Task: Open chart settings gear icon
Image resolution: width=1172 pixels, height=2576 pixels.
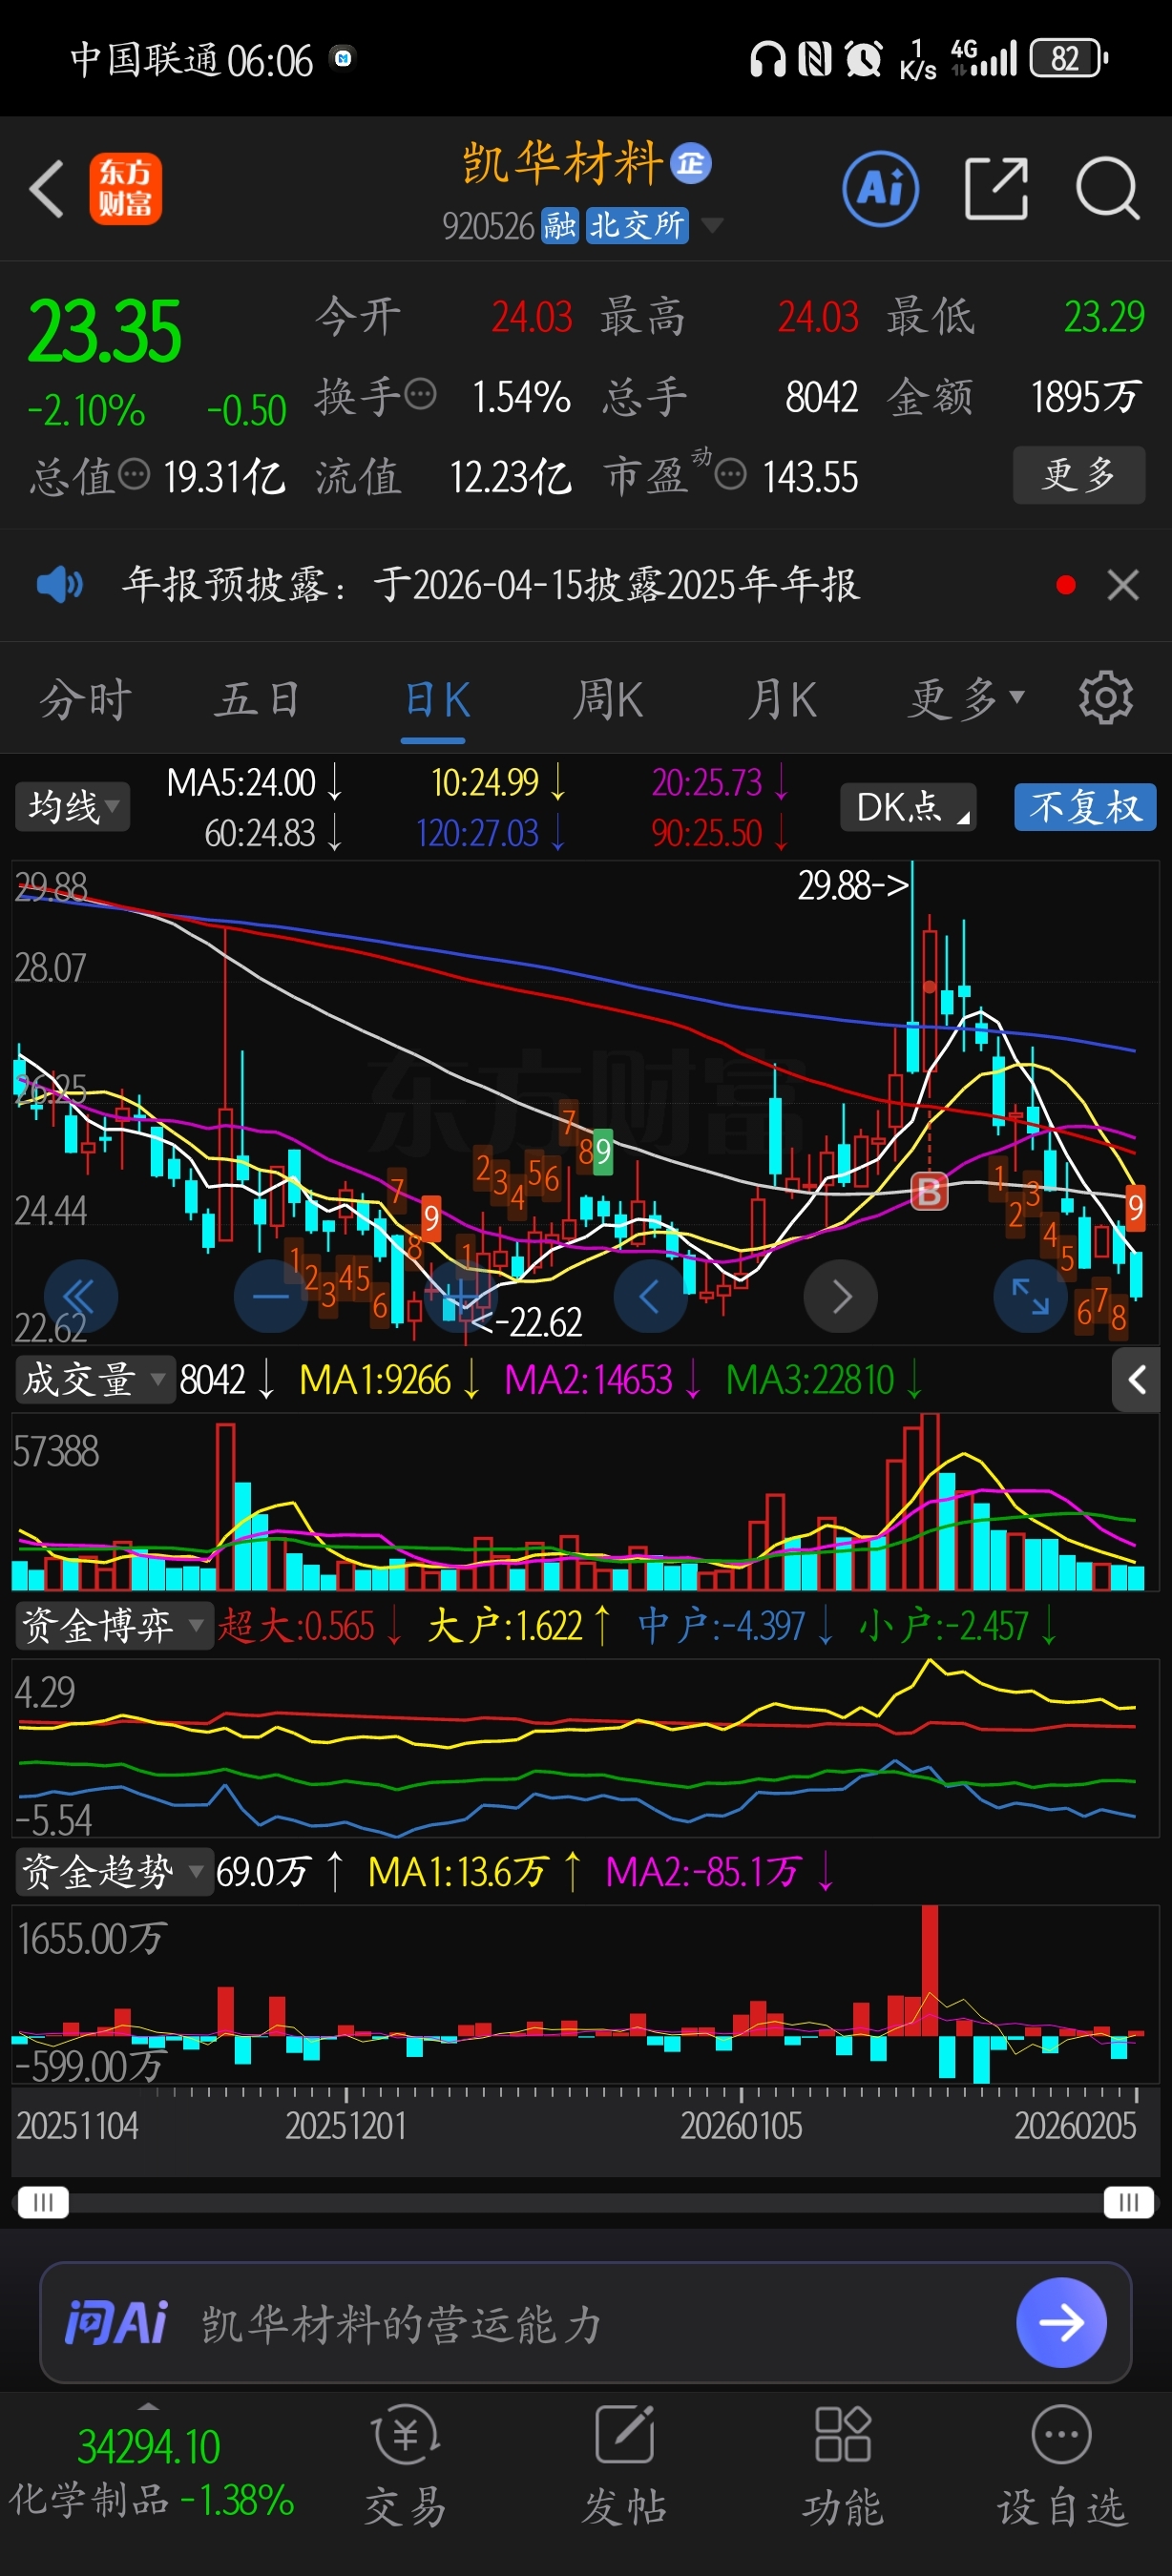Action: [x=1106, y=698]
